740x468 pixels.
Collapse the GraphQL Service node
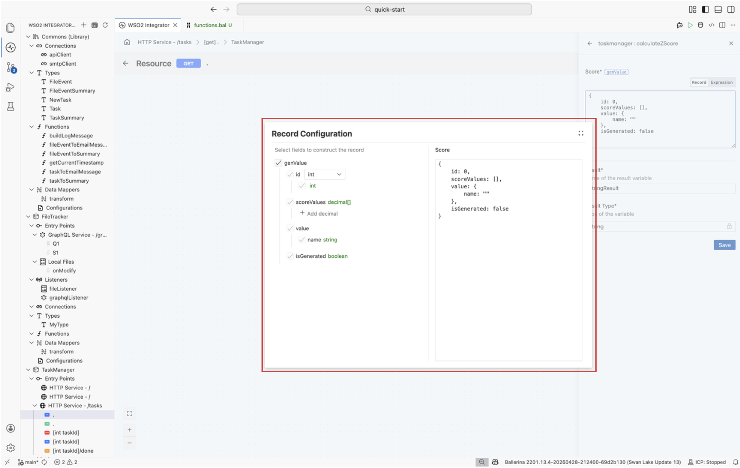[x=35, y=235]
